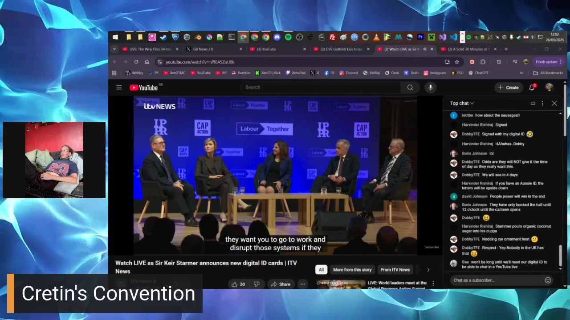The width and height of the screenshot is (570, 320).
Task: Click the address bar URL
Action: click(200, 62)
